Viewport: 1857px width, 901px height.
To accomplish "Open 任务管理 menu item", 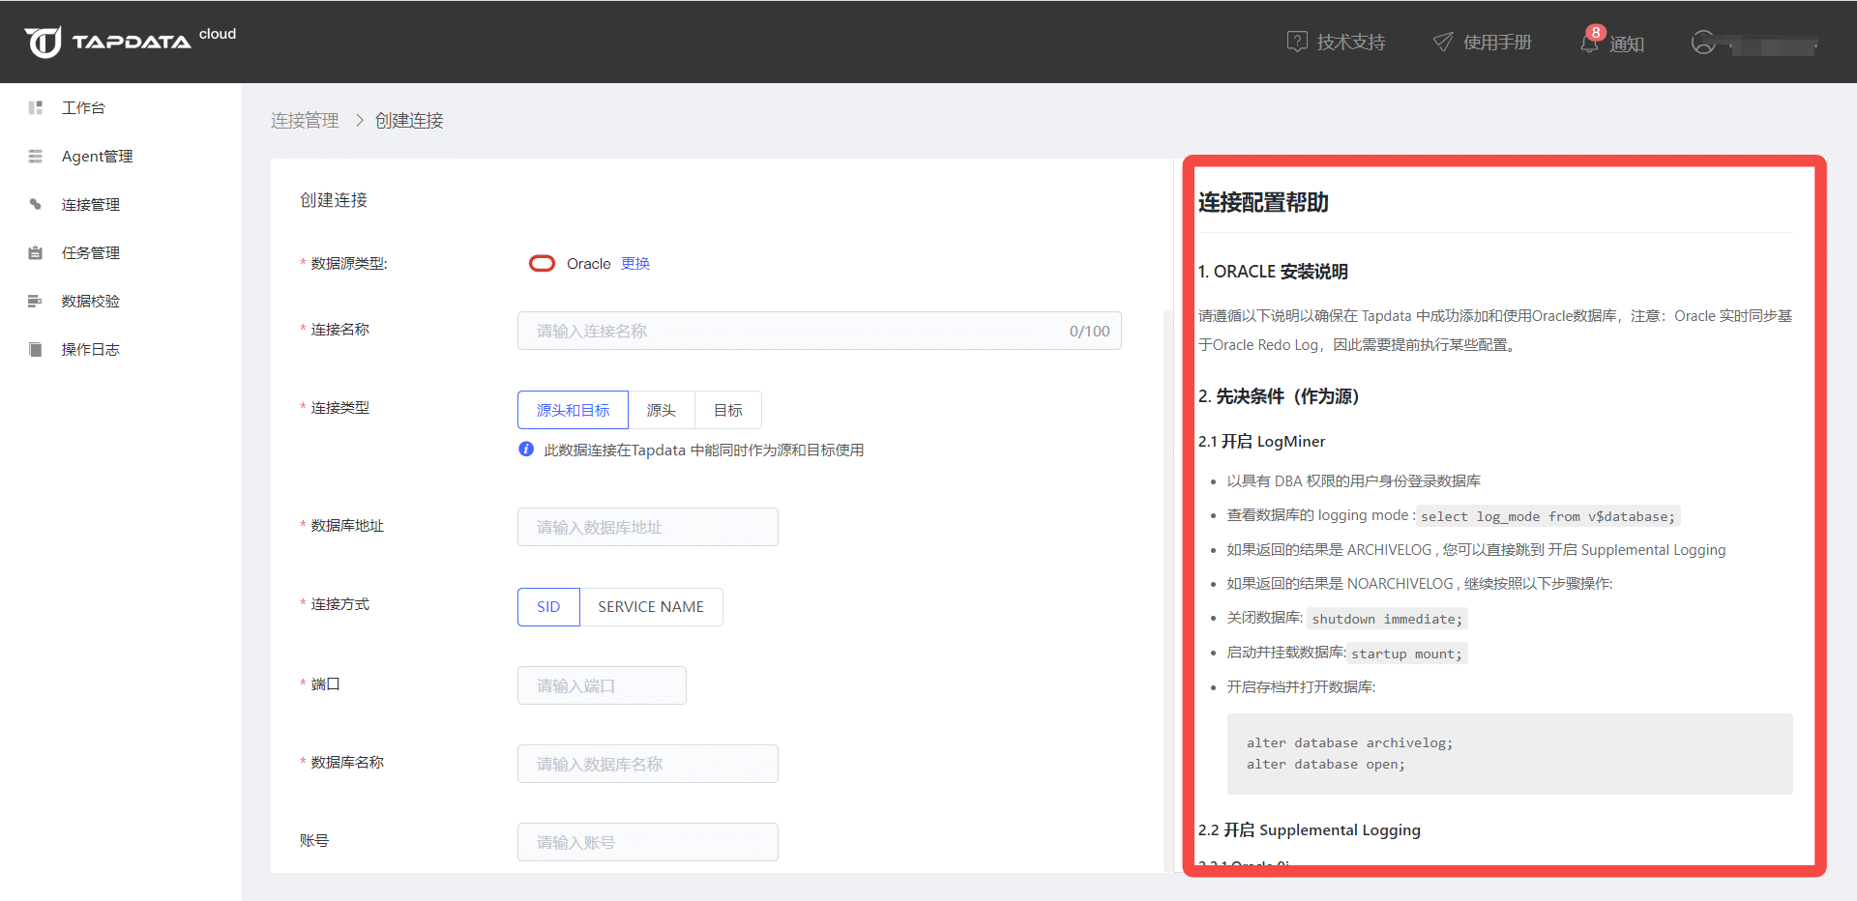I will click(x=90, y=252).
